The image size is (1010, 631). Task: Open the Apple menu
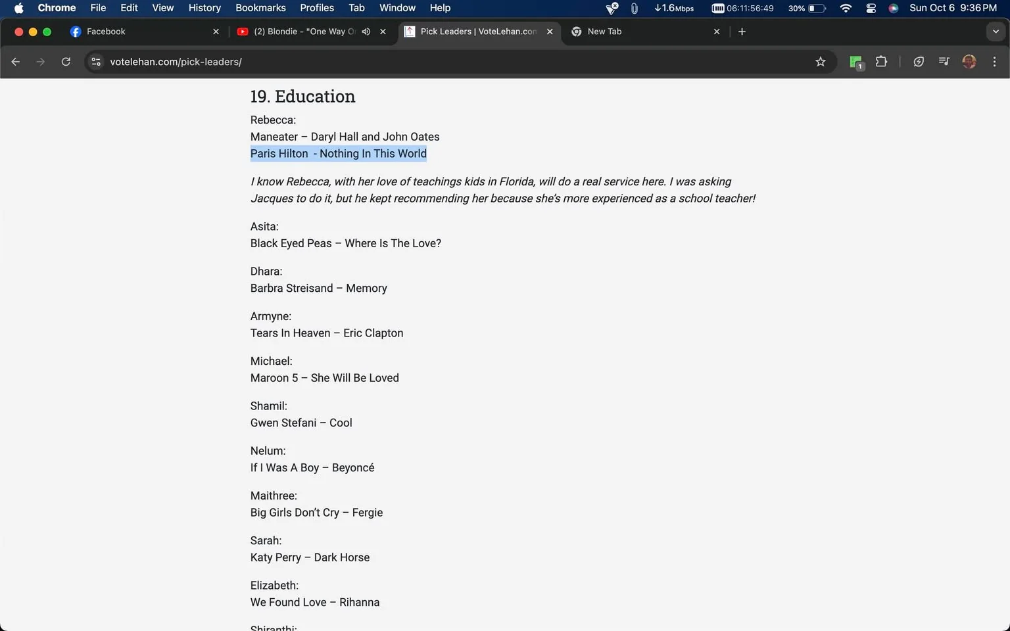tap(18, 8)
